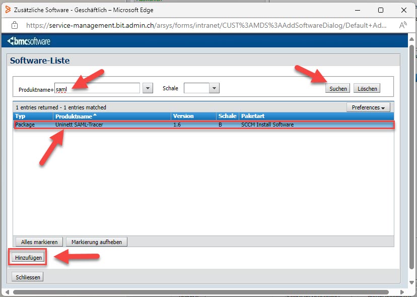Open the Preferences menu

pyautogui.click(x=368, y=107)
